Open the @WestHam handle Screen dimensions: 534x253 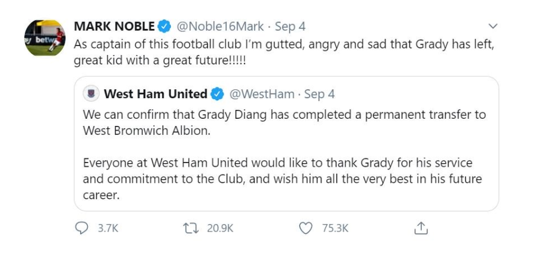[x=262, y=93]
